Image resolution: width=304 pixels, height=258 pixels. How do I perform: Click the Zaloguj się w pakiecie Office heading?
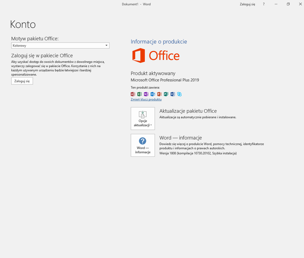pyautogui.click(x=42, y=55)
